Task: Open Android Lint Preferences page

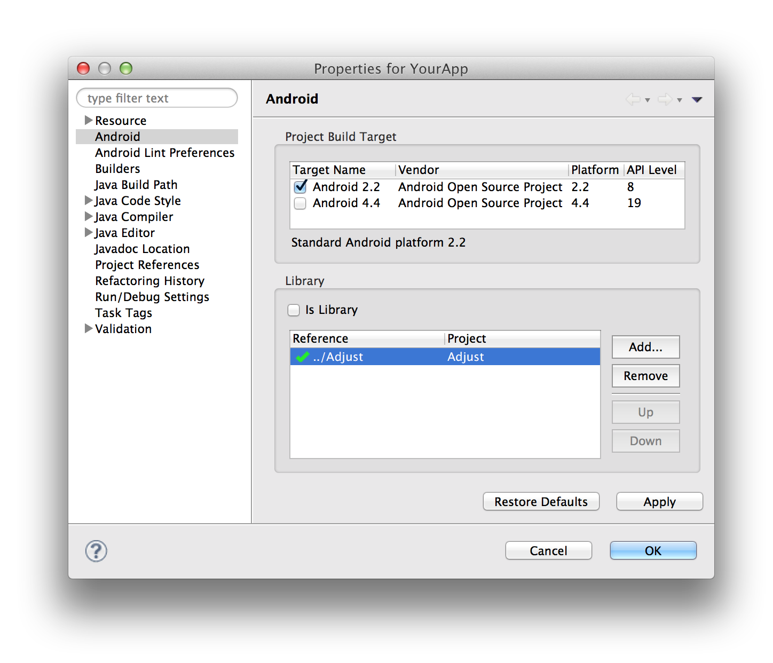Action: 165,153
